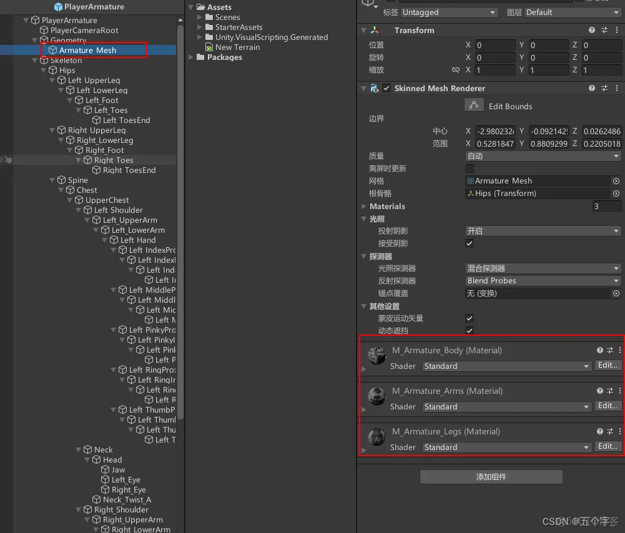Select Unity.VisualScripting.Generated folder
625x533 pixels.
point(272,37)
